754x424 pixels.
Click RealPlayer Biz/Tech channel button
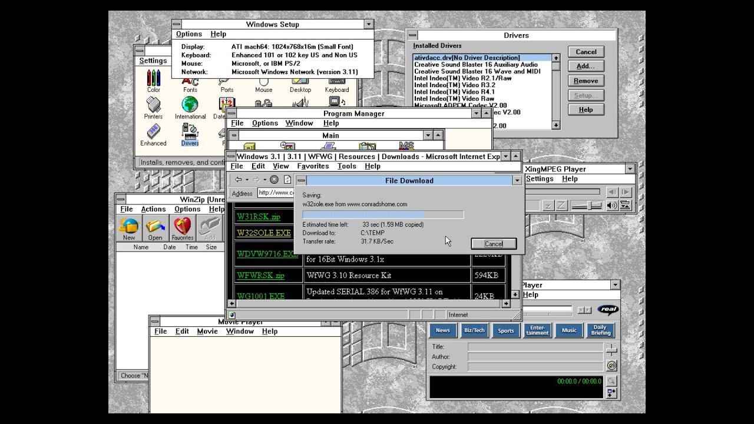coord(474,330)
